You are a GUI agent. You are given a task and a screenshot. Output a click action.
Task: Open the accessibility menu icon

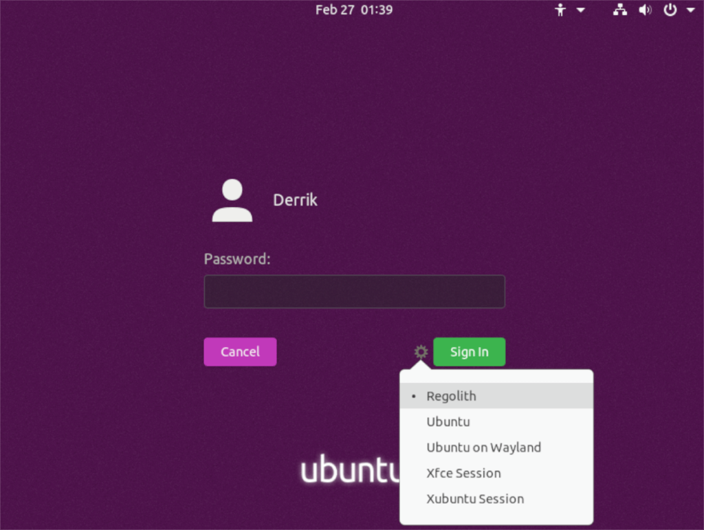[561, 10]
